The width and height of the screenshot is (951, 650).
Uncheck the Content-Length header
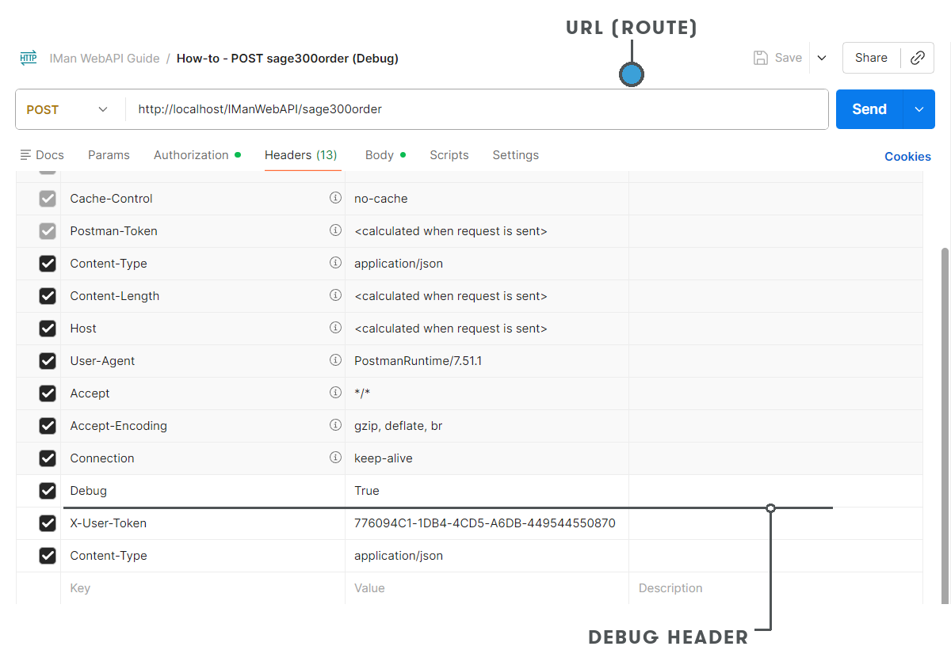coord(48,296)
